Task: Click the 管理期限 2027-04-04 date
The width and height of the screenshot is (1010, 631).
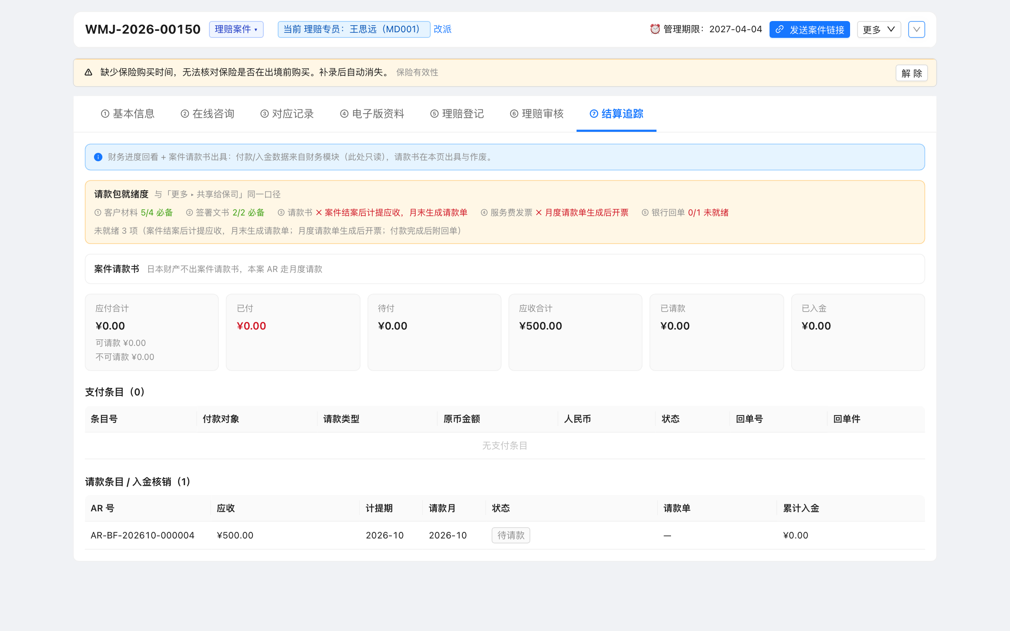Action: tap(736, 29)
